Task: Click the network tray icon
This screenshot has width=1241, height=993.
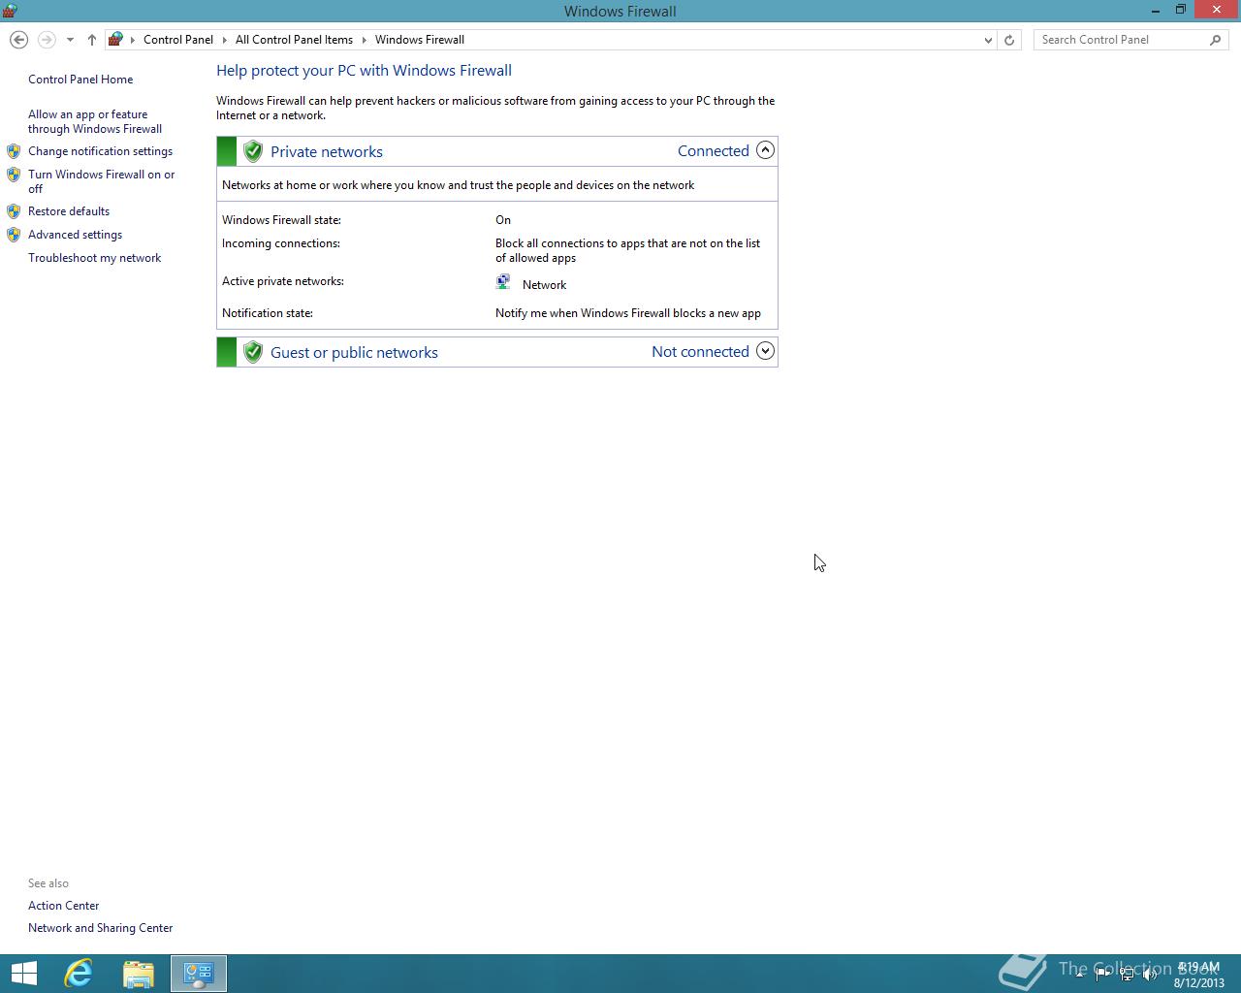Action: (x=1127, y=975)
